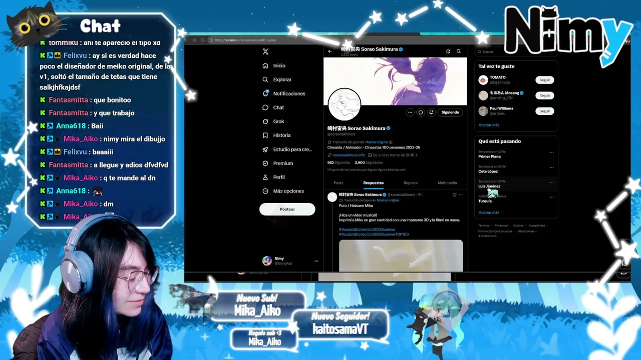
Task: Open the Multimedia tab
Action: (x=447, y=183)
